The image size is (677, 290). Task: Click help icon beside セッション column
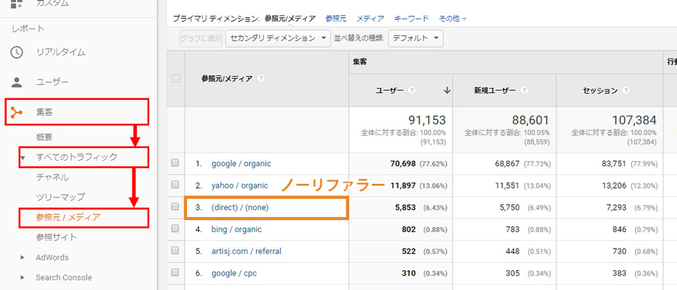pos(626,90)
